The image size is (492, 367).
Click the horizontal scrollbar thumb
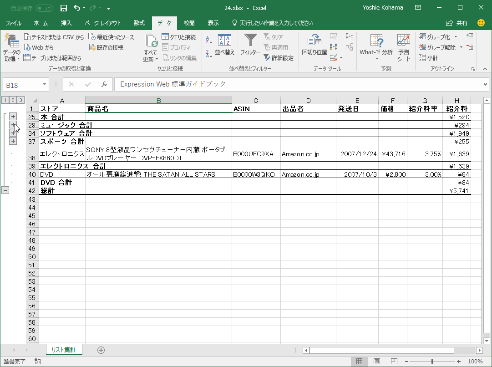tap(381, 350)
